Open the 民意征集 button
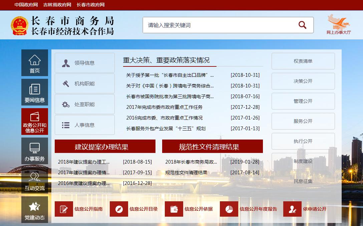Viewport: 363px width, 226px height. [303, 181]
